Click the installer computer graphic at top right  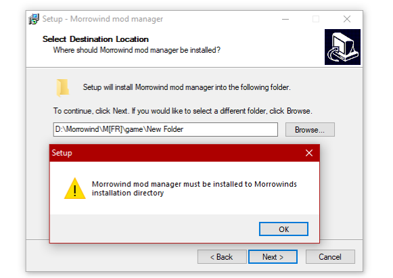click(342, 47)
